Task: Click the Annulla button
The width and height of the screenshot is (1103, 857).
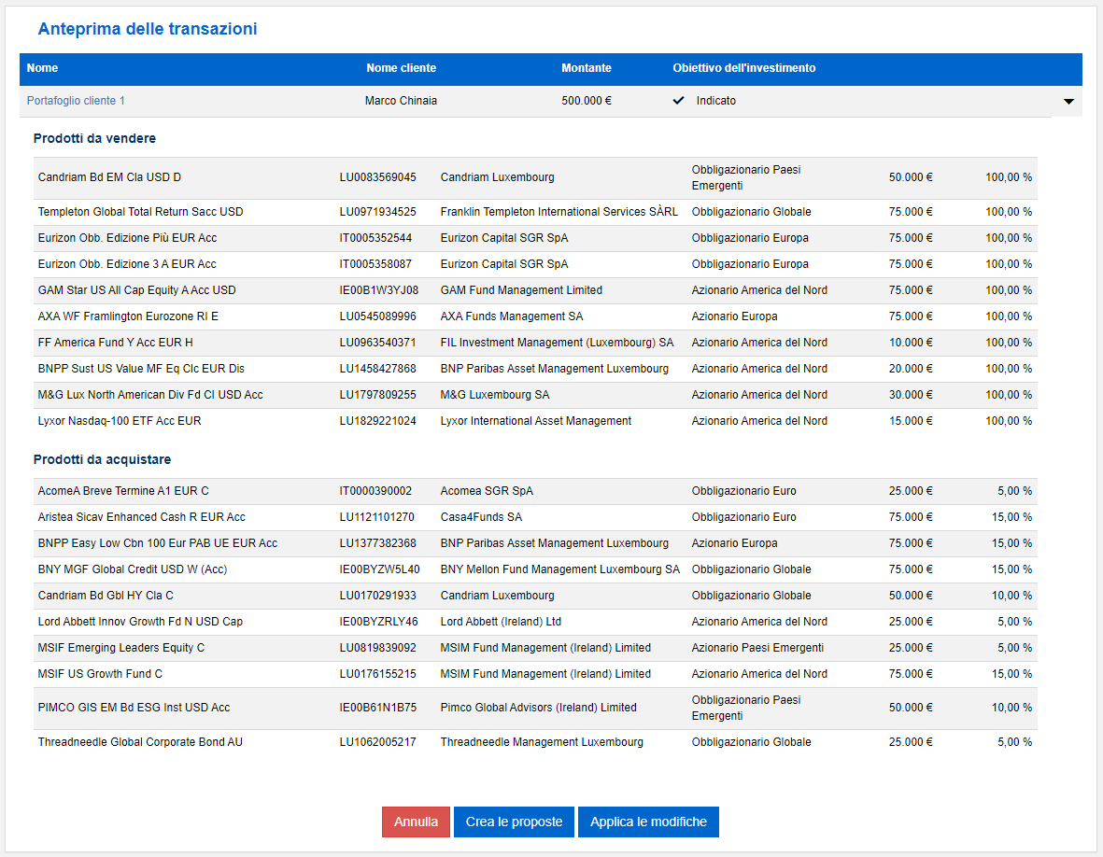Action: 416,822
